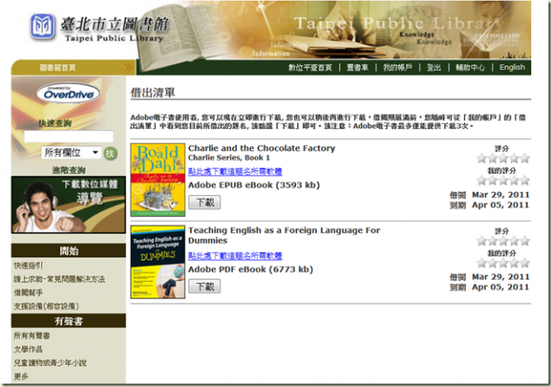Image resolution: width=551 pixels, height=387 pixels.
Task: Click 下載 button for Charlie and the Chocolate Factory
Action: (205, 202)
